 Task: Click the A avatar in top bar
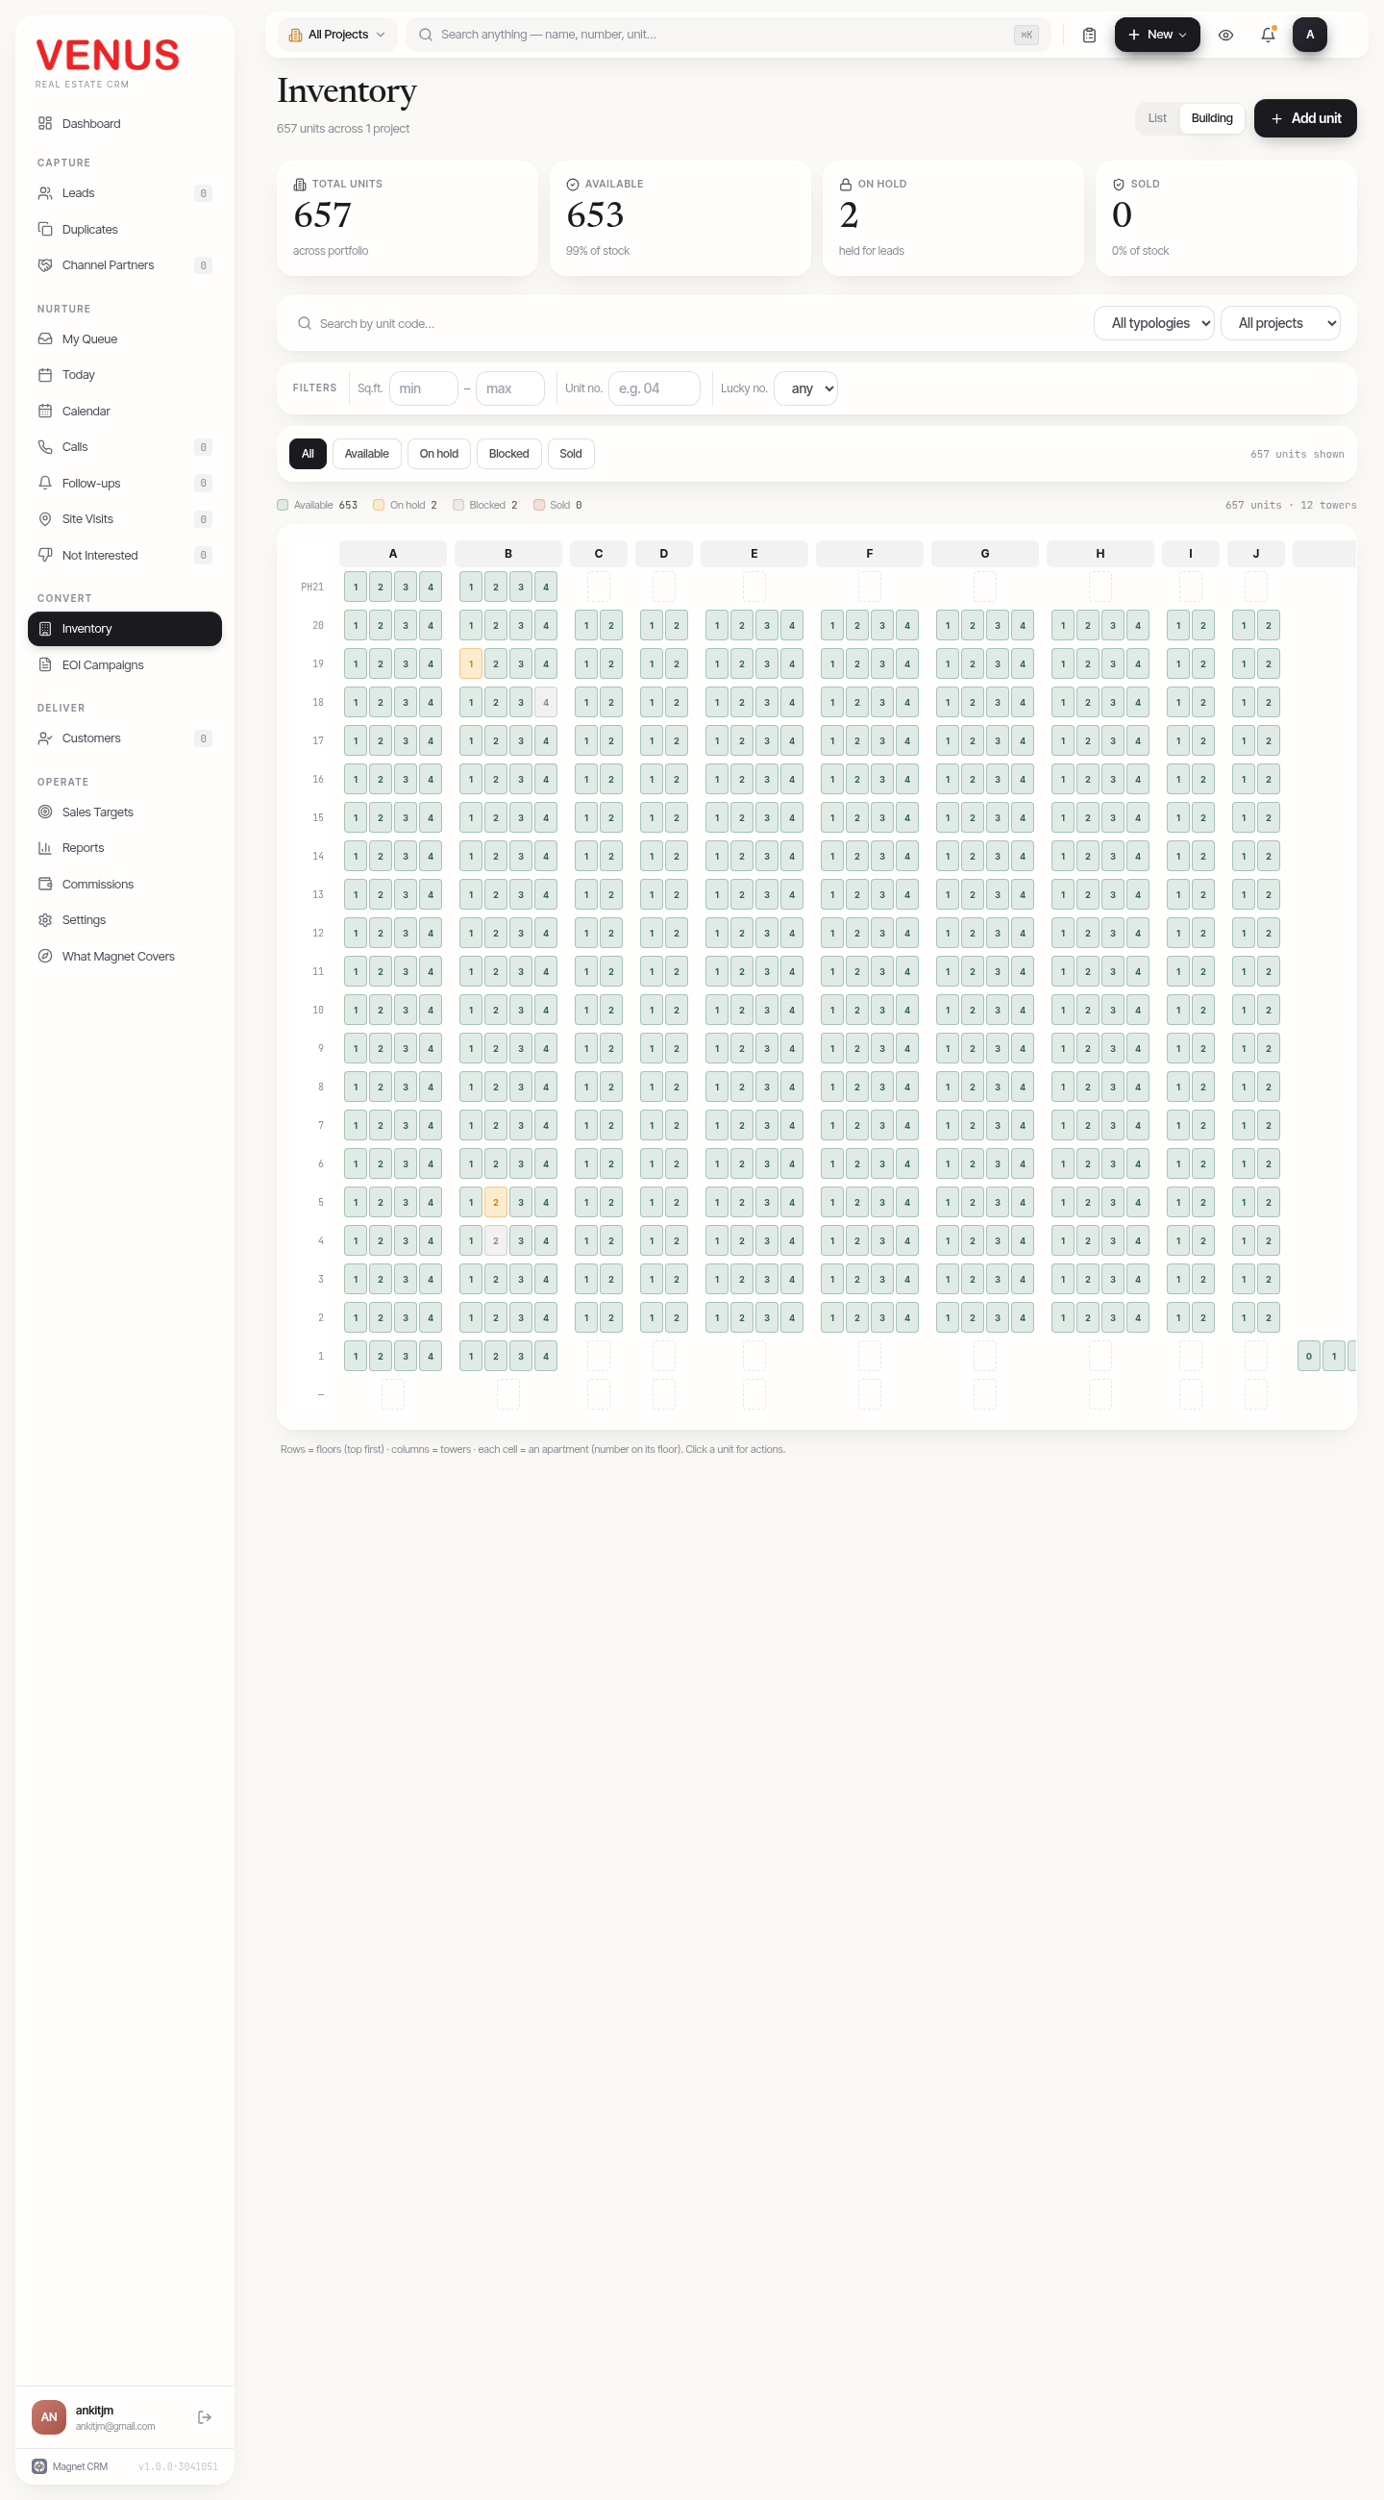[1309, 35]
